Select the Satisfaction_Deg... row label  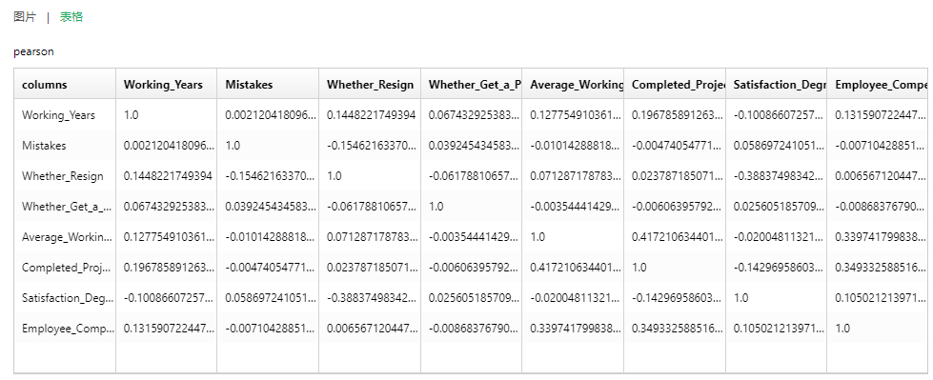click(68, 297)
